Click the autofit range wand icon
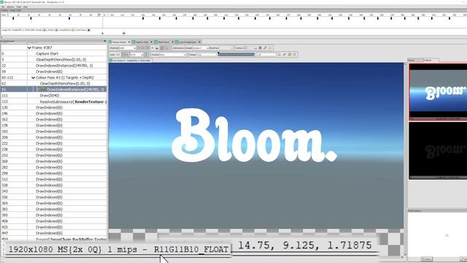Viewport: 467px width, 263px height. [285, 55]
